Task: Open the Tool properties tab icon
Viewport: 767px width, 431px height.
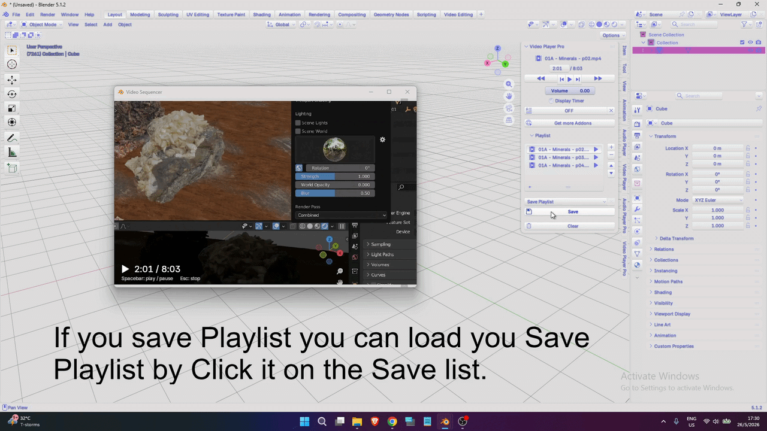Action: click(x=638, y=110)
